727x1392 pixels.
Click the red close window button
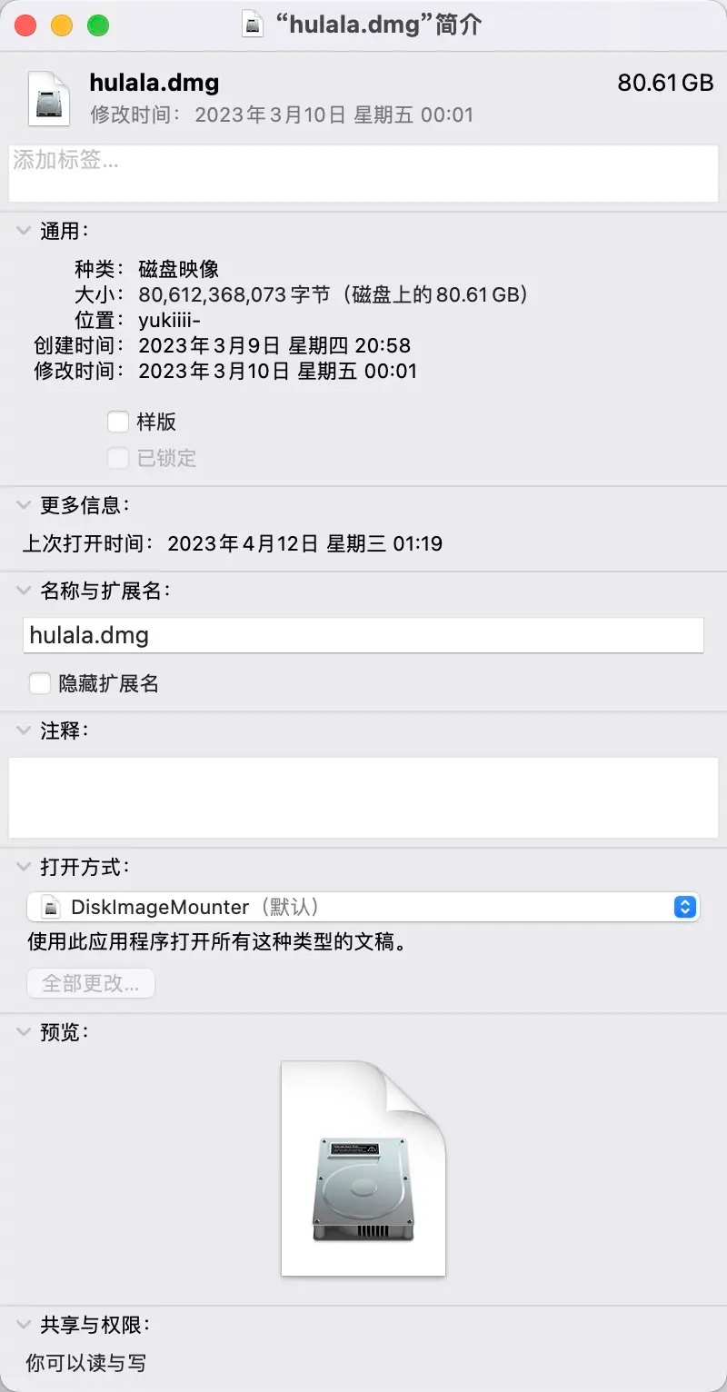coord(25,25)
